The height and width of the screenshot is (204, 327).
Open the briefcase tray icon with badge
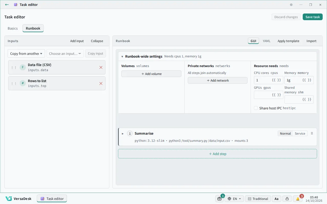(219, 199)
